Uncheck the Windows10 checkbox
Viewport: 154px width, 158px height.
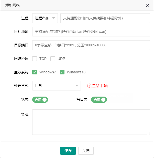62,72
